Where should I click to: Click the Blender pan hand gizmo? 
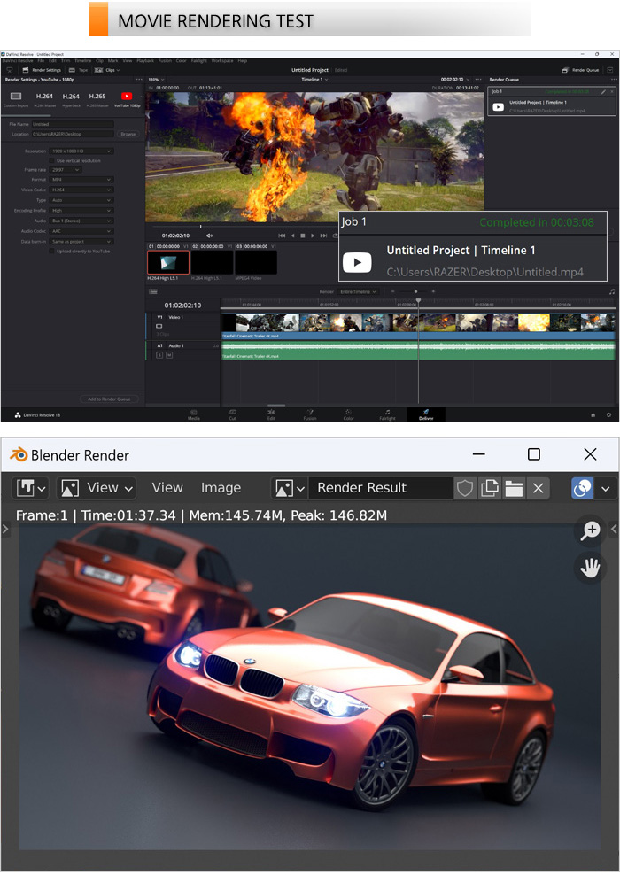click(x=590, y=569)
